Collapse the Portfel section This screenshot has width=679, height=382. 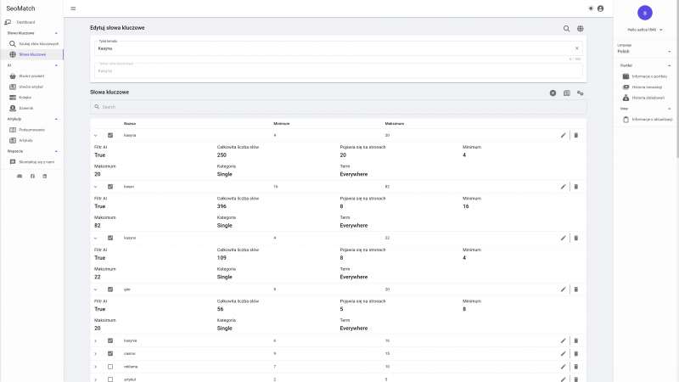pyautogui.click(x=669, y=65)
